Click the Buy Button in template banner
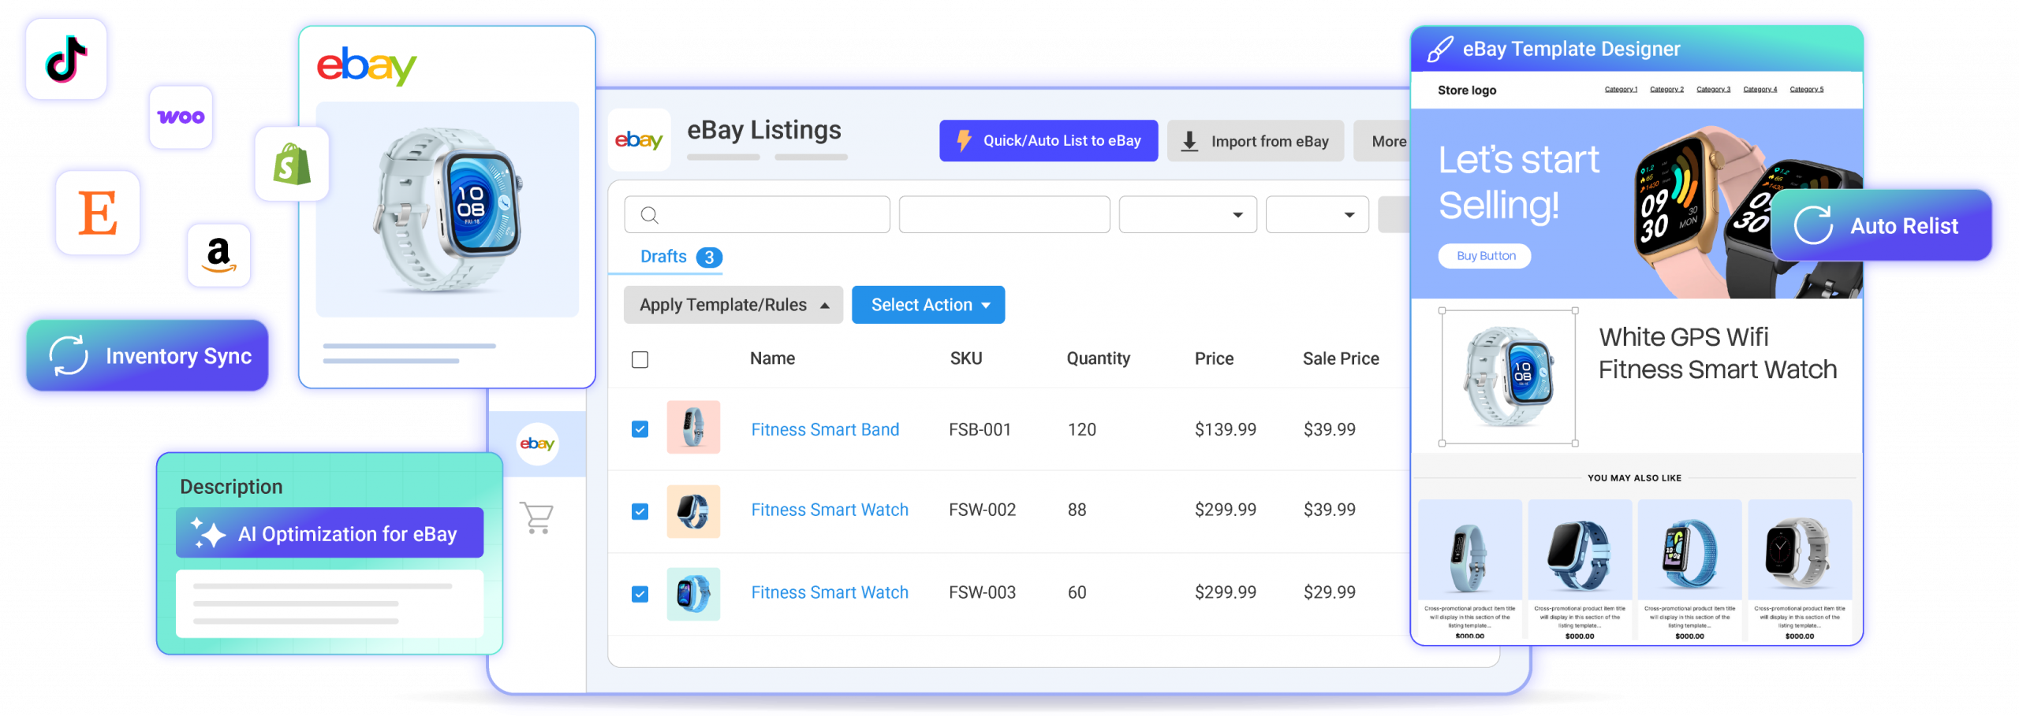The image size is (2019, 716). 1484,256
